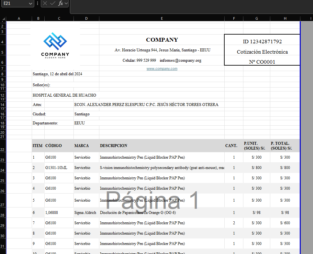Select row 28 header
The width and height of the screenshot is (313, 254).
click(3, 212)
